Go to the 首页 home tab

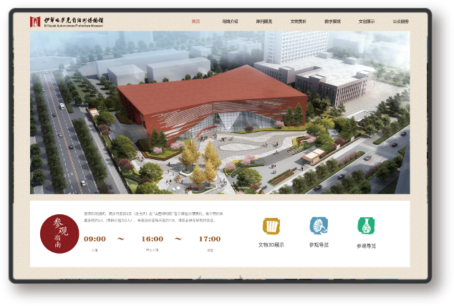pyautogui.click(x=195, y=21)
